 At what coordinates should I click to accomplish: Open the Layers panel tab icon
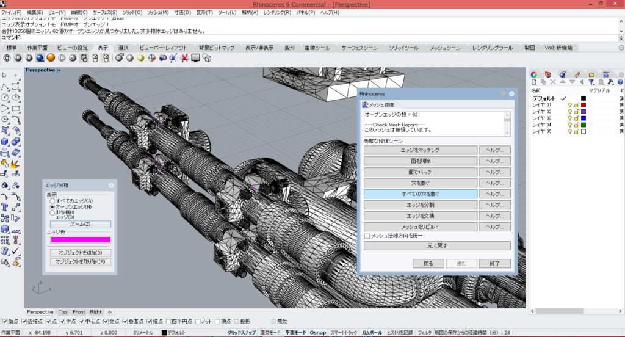click(548, 74)
